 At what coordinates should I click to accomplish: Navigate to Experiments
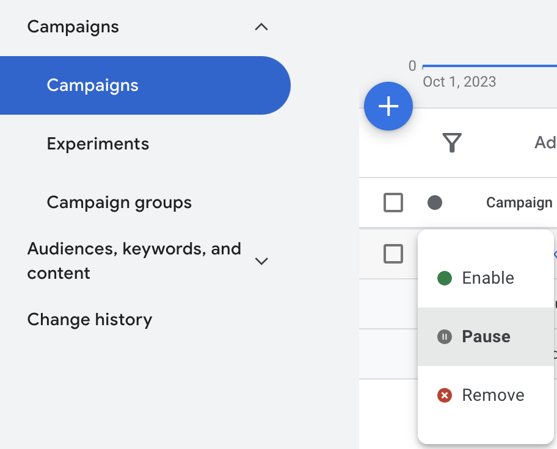(x=98, y=144)
